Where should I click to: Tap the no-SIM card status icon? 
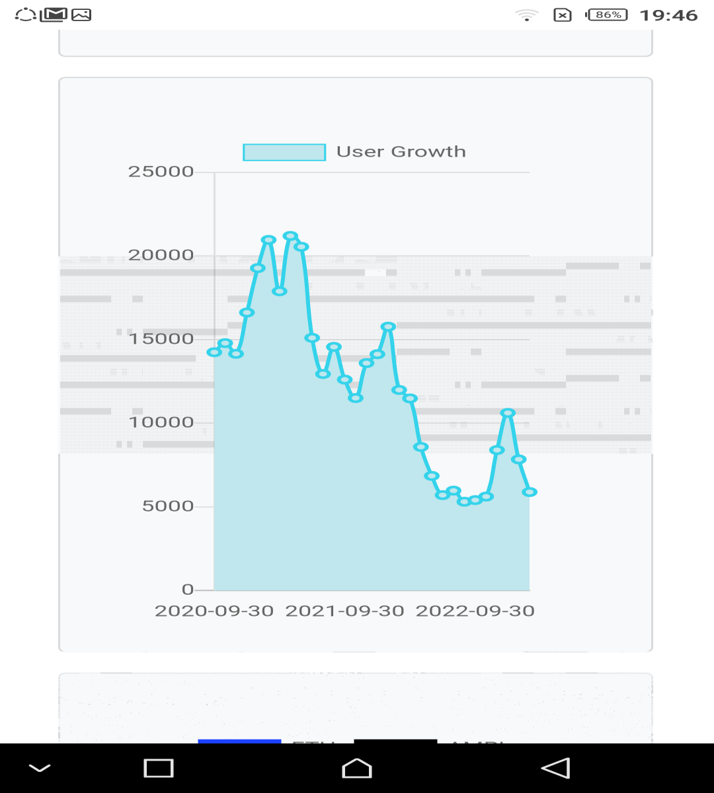pyautogui.click(x=563, y=15)
